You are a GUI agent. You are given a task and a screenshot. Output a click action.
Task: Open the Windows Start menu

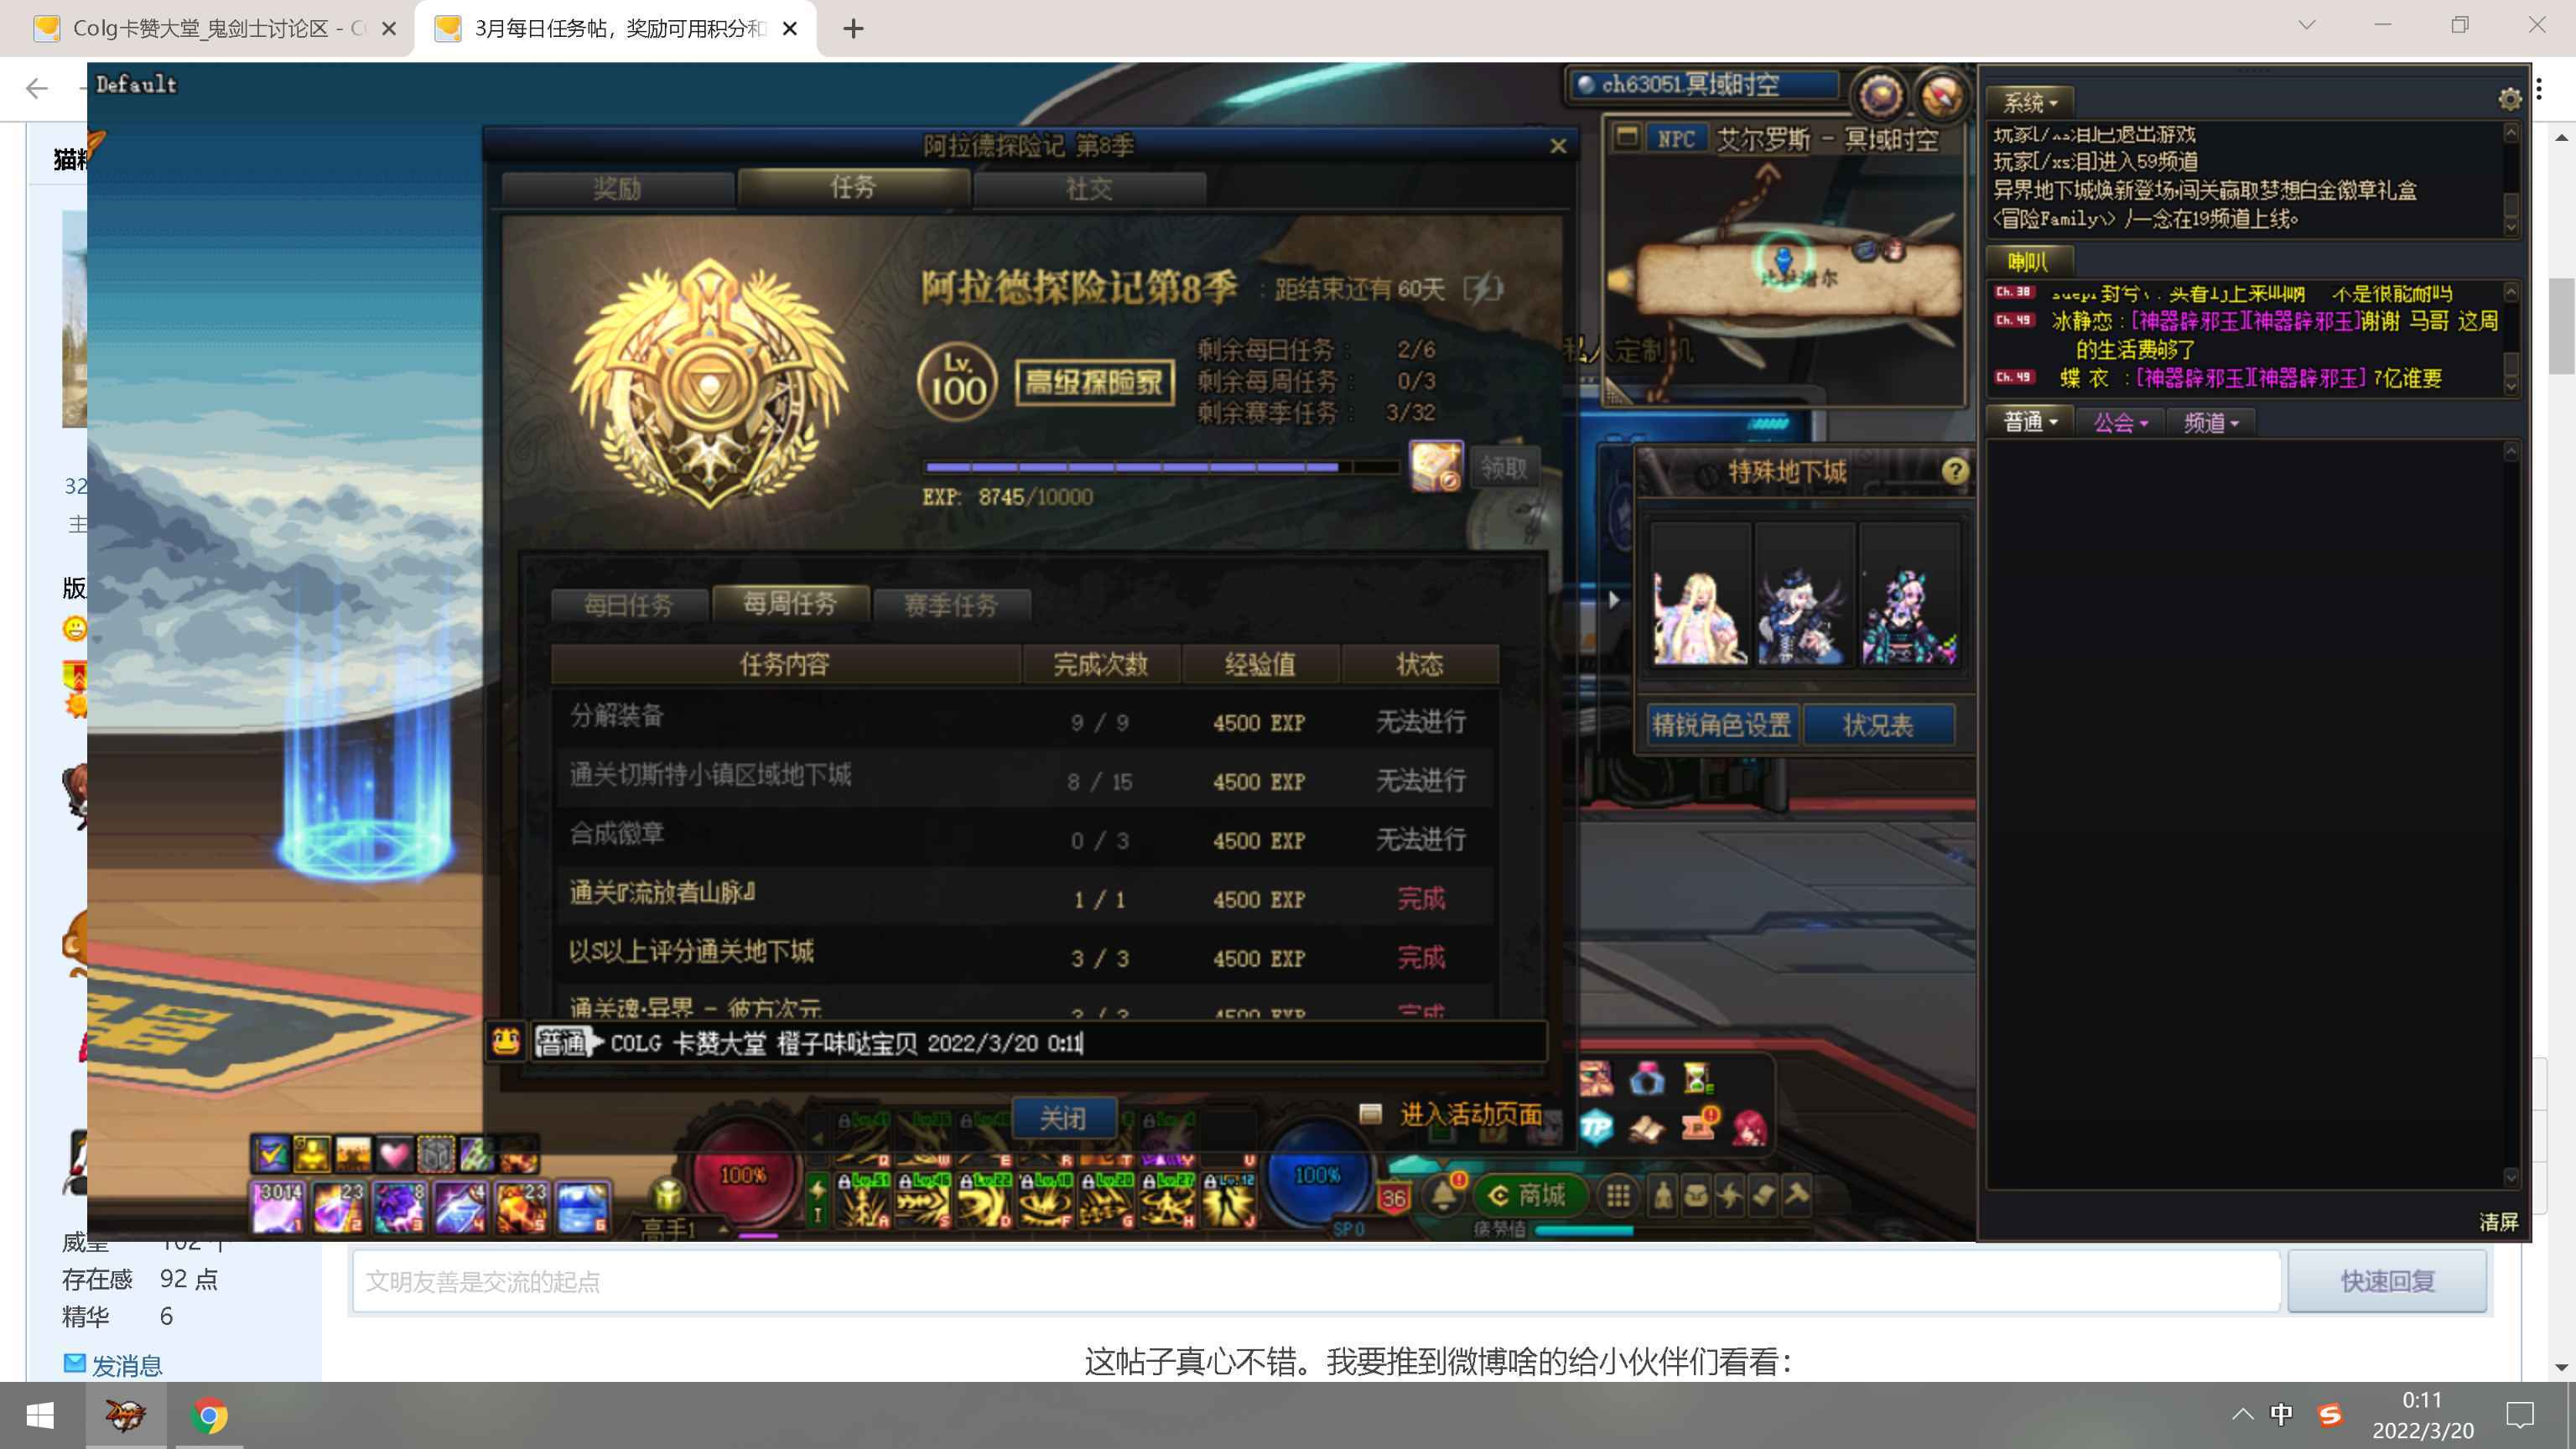(40, 1416)
